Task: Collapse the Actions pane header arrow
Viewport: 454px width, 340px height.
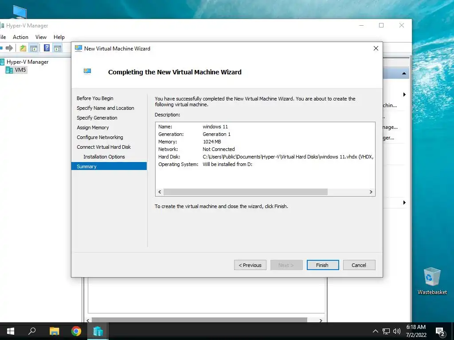Action: (x=404, y=73)
